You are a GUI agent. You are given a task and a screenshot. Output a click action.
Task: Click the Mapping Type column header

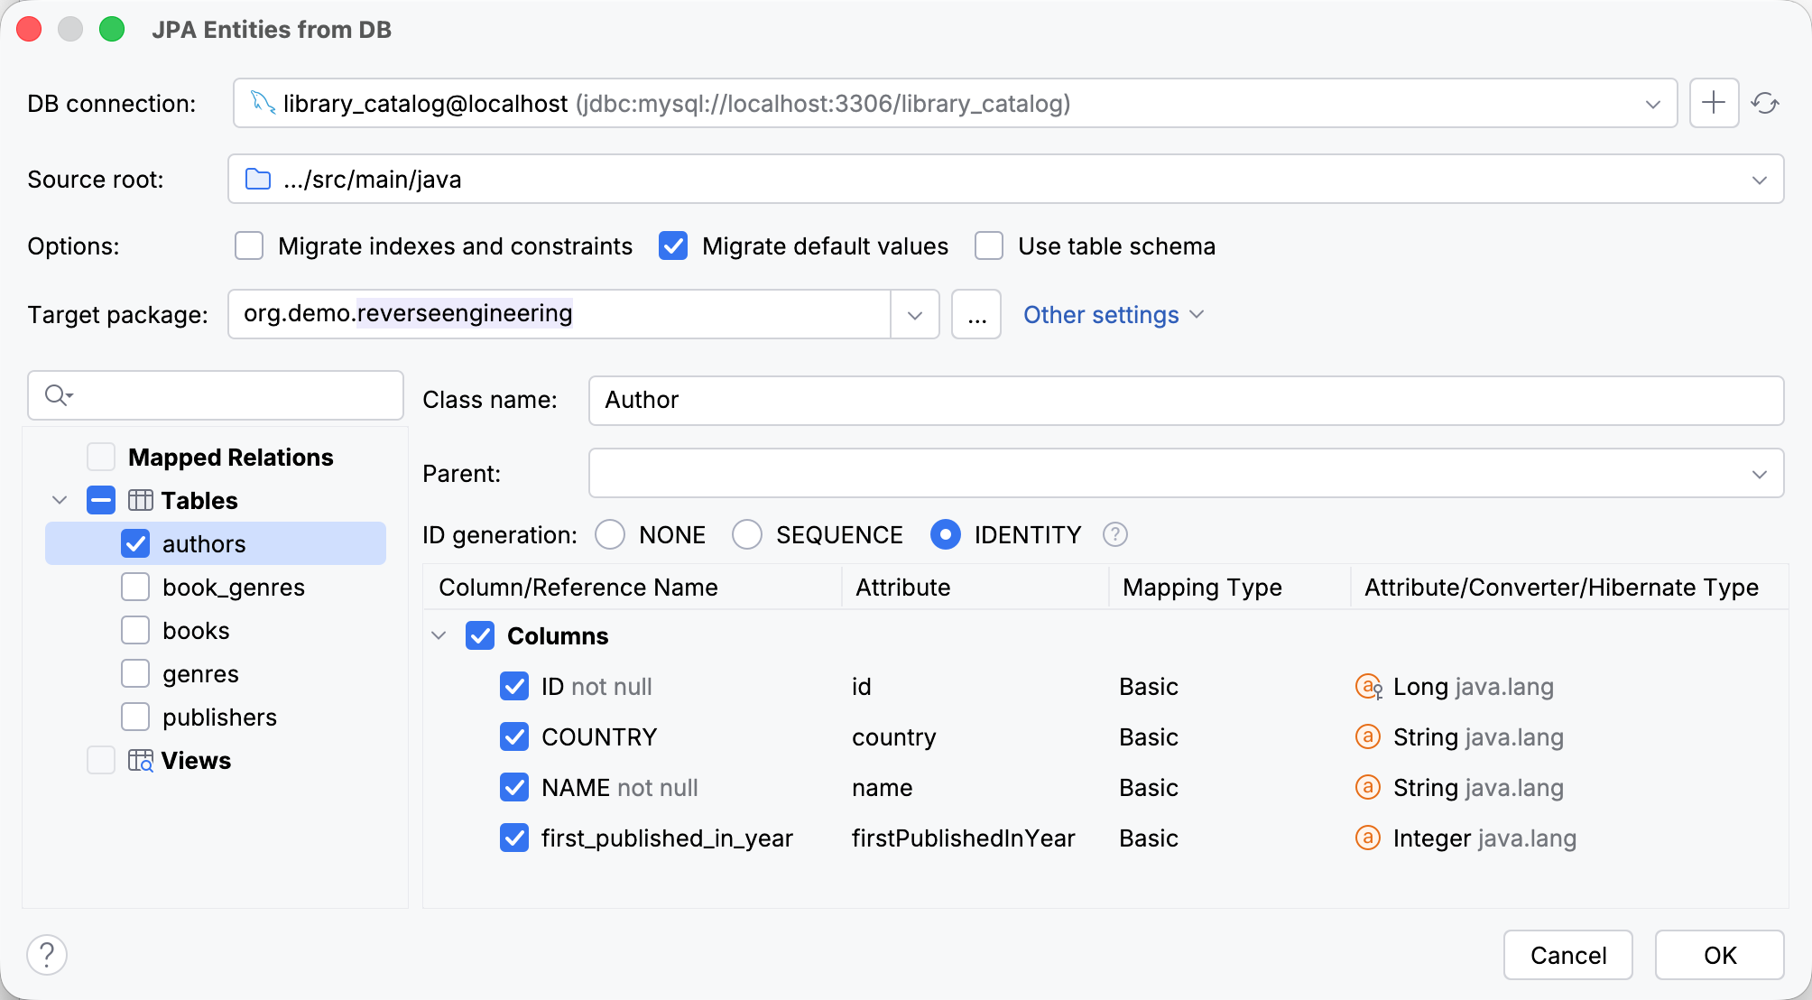1229,587
